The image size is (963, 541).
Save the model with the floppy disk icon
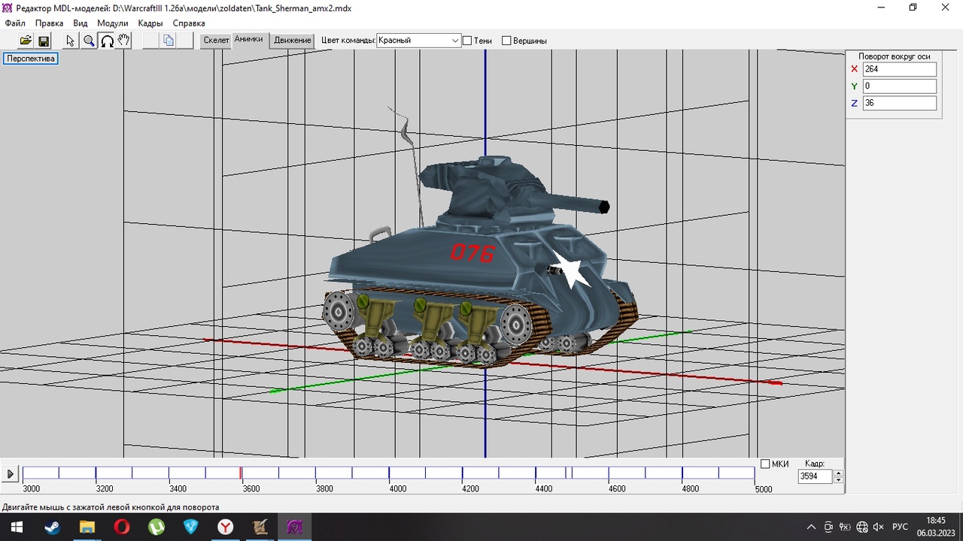(44, 41)
